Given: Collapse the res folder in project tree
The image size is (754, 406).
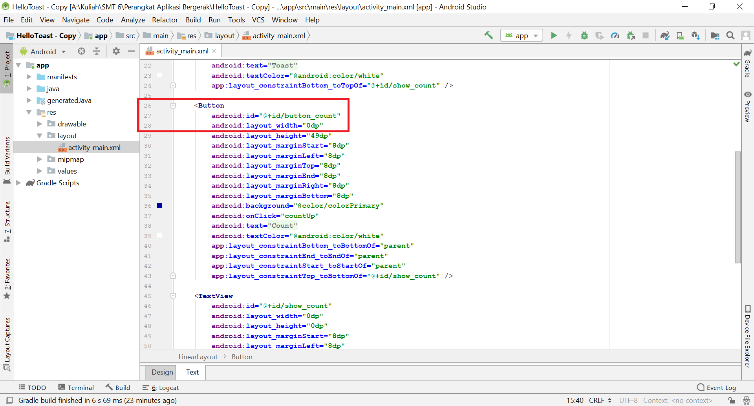Looking at the screenshot, I should [x=29, y=112].
